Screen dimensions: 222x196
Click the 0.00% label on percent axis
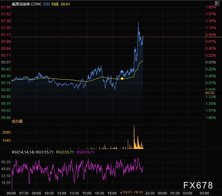tap(210, 62)
